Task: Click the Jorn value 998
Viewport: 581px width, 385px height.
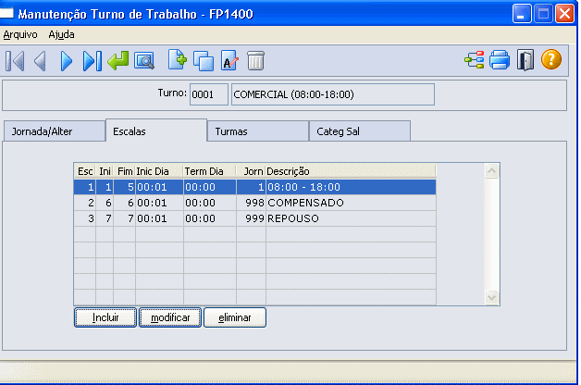Action: (254, 203)
